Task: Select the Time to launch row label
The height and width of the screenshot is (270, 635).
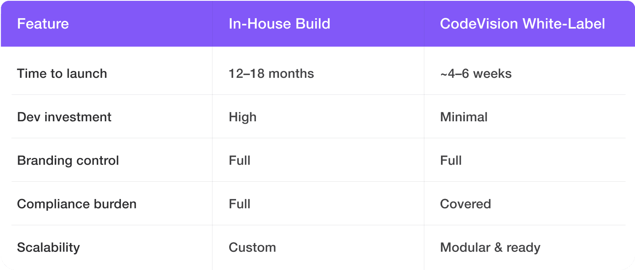Action: pos(62,74)
